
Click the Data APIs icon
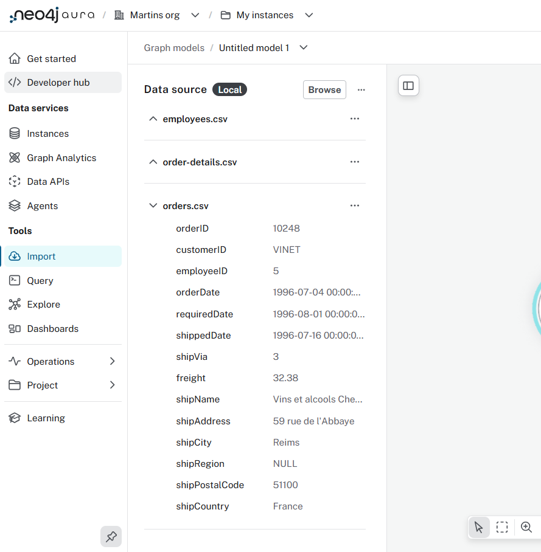(15, 181)
